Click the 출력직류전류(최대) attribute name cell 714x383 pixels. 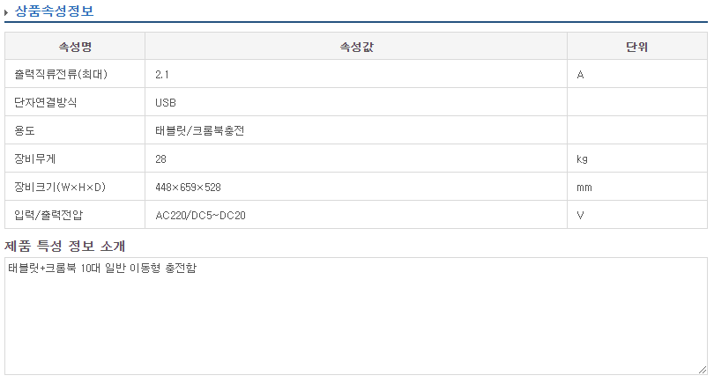coord(75,74)
